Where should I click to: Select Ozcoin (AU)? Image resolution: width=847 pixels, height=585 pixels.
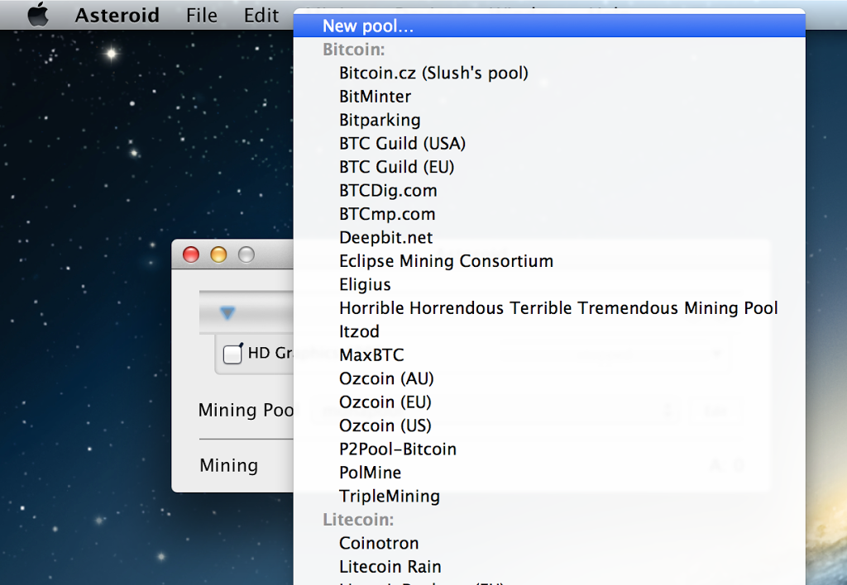(x=549, y=378)
